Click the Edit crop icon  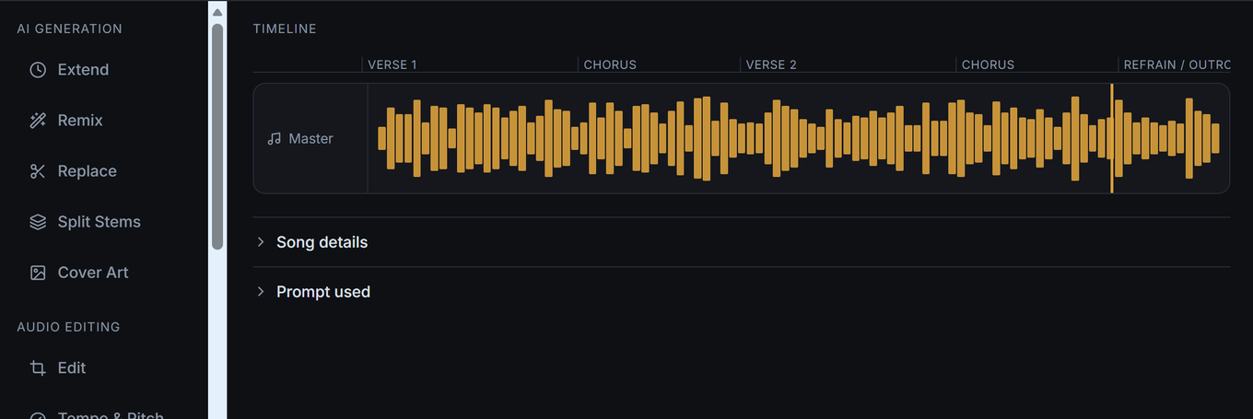click(38, 367)
